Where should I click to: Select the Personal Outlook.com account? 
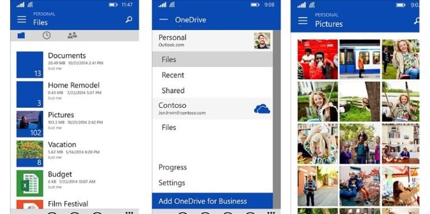(213, 40)
